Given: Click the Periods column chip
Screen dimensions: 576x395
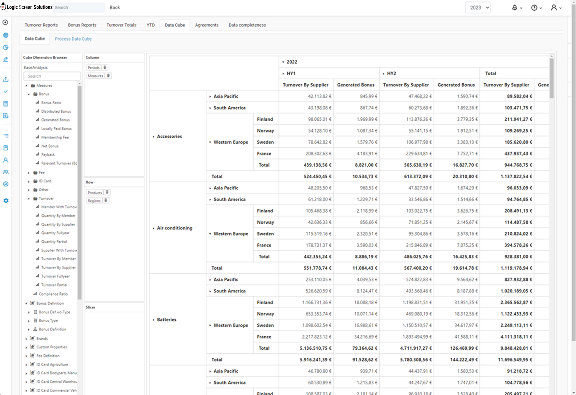Looking at the screenshot, I should (93, 68).
